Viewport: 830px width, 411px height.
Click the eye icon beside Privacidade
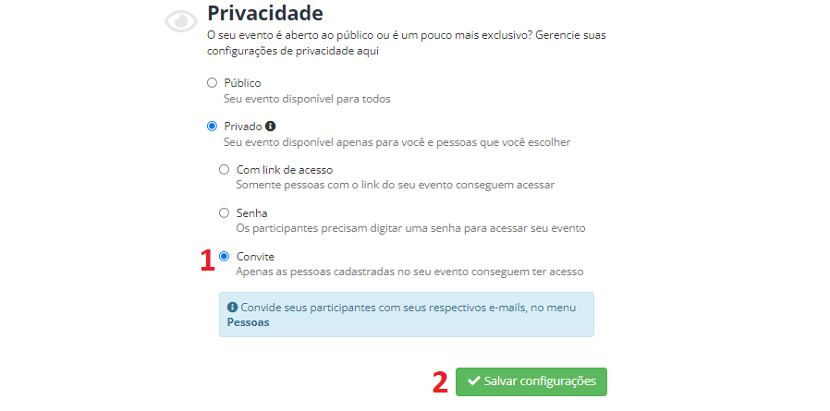point(180,21)
